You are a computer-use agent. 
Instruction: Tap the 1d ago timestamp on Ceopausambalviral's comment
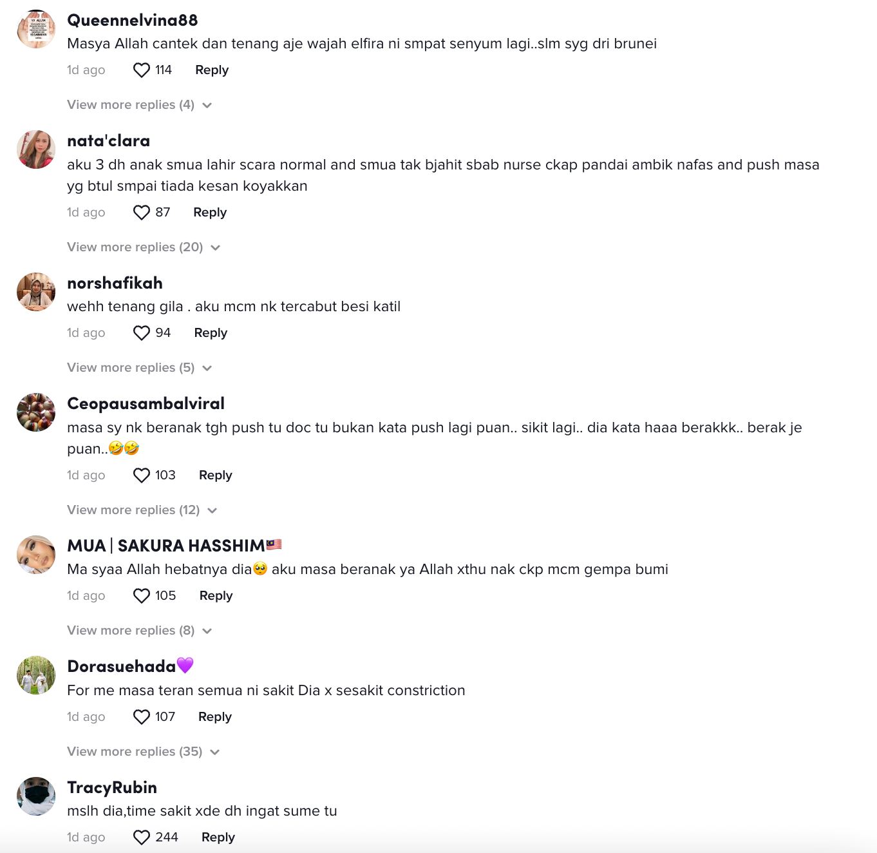click(x=86, y=475)
